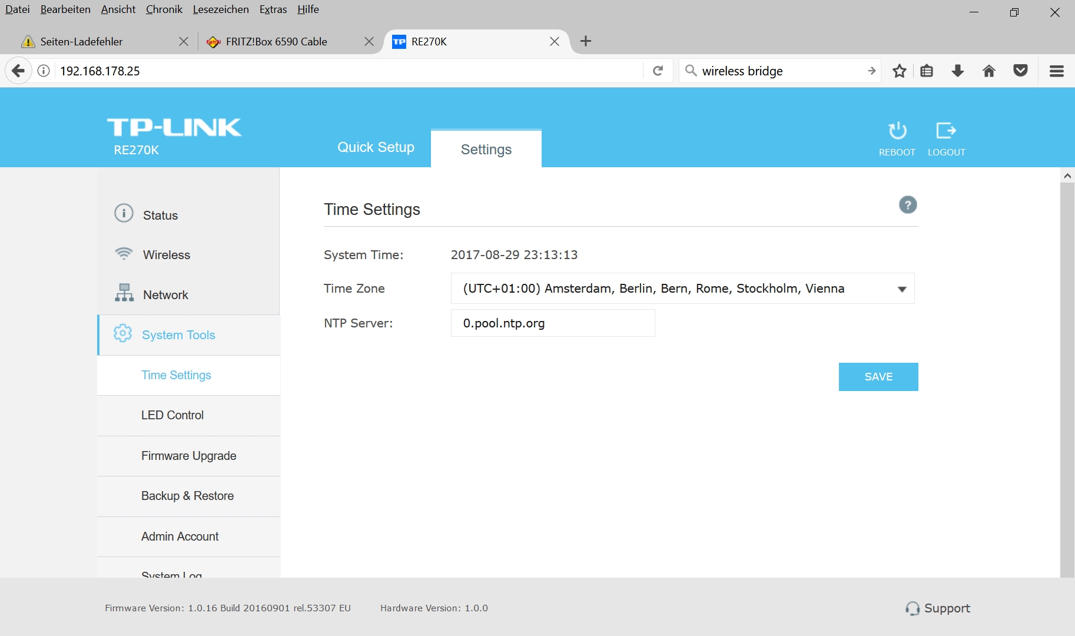The height and width of the screenshot is (636, 1075).
Task: Open LED Control settings
Action: pos(188,416)
